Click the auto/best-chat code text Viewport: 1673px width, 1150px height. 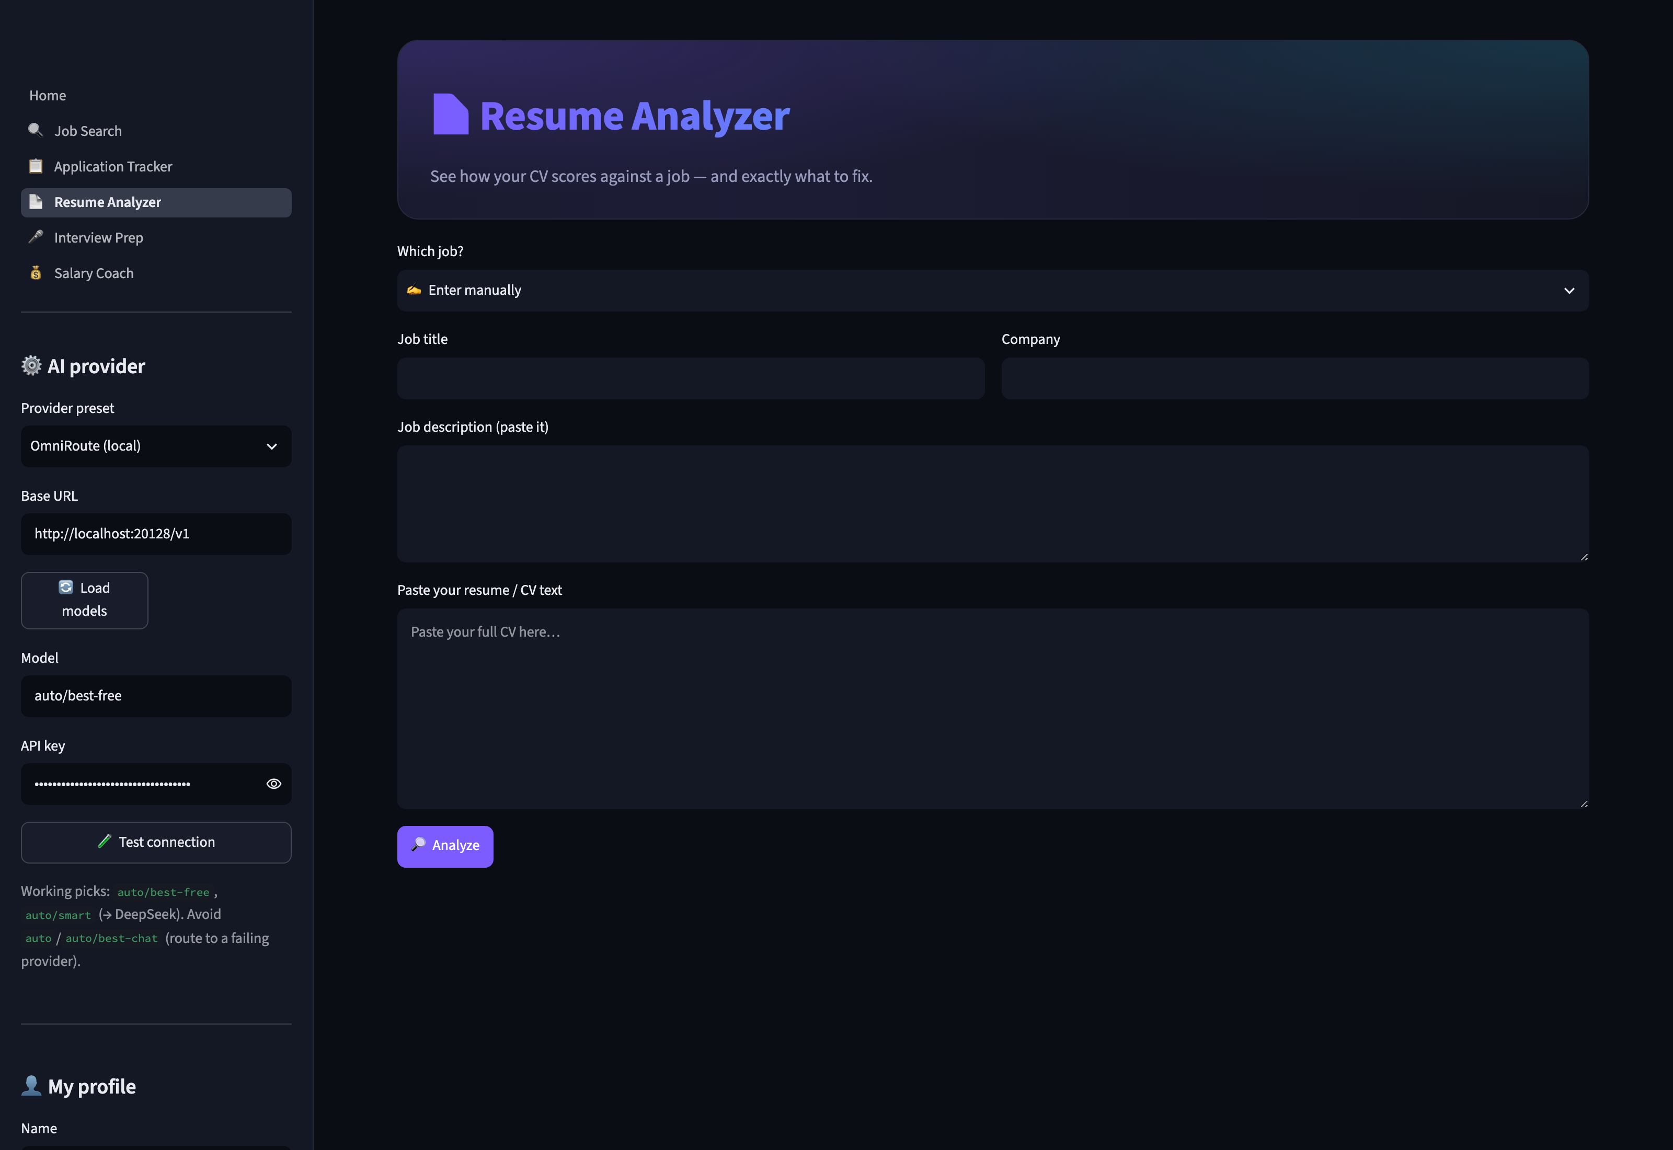pyautogui.click(x=112, y=938)
